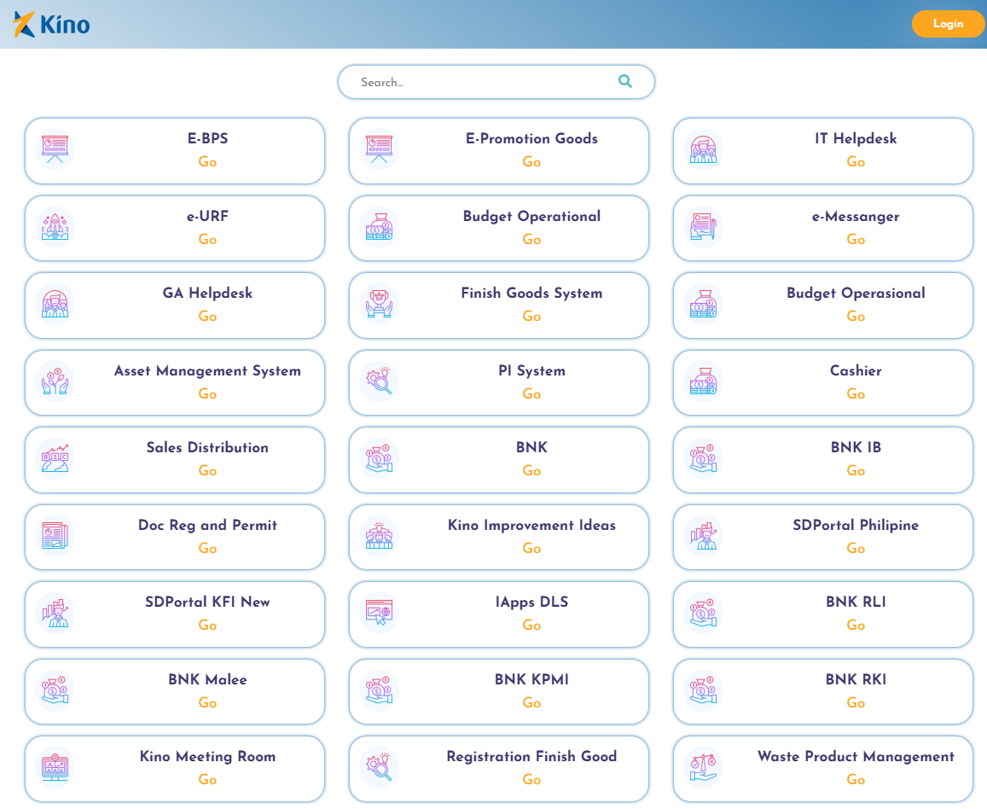Click the Budget Operational money bag icon
987x809 pixels.
tap(379, 227)
